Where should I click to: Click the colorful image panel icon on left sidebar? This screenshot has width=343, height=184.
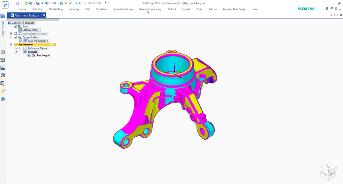3,60
